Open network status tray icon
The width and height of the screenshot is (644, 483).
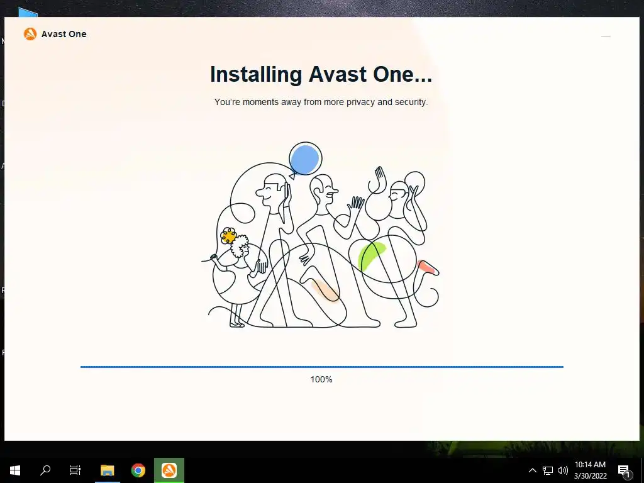(548, 470)
